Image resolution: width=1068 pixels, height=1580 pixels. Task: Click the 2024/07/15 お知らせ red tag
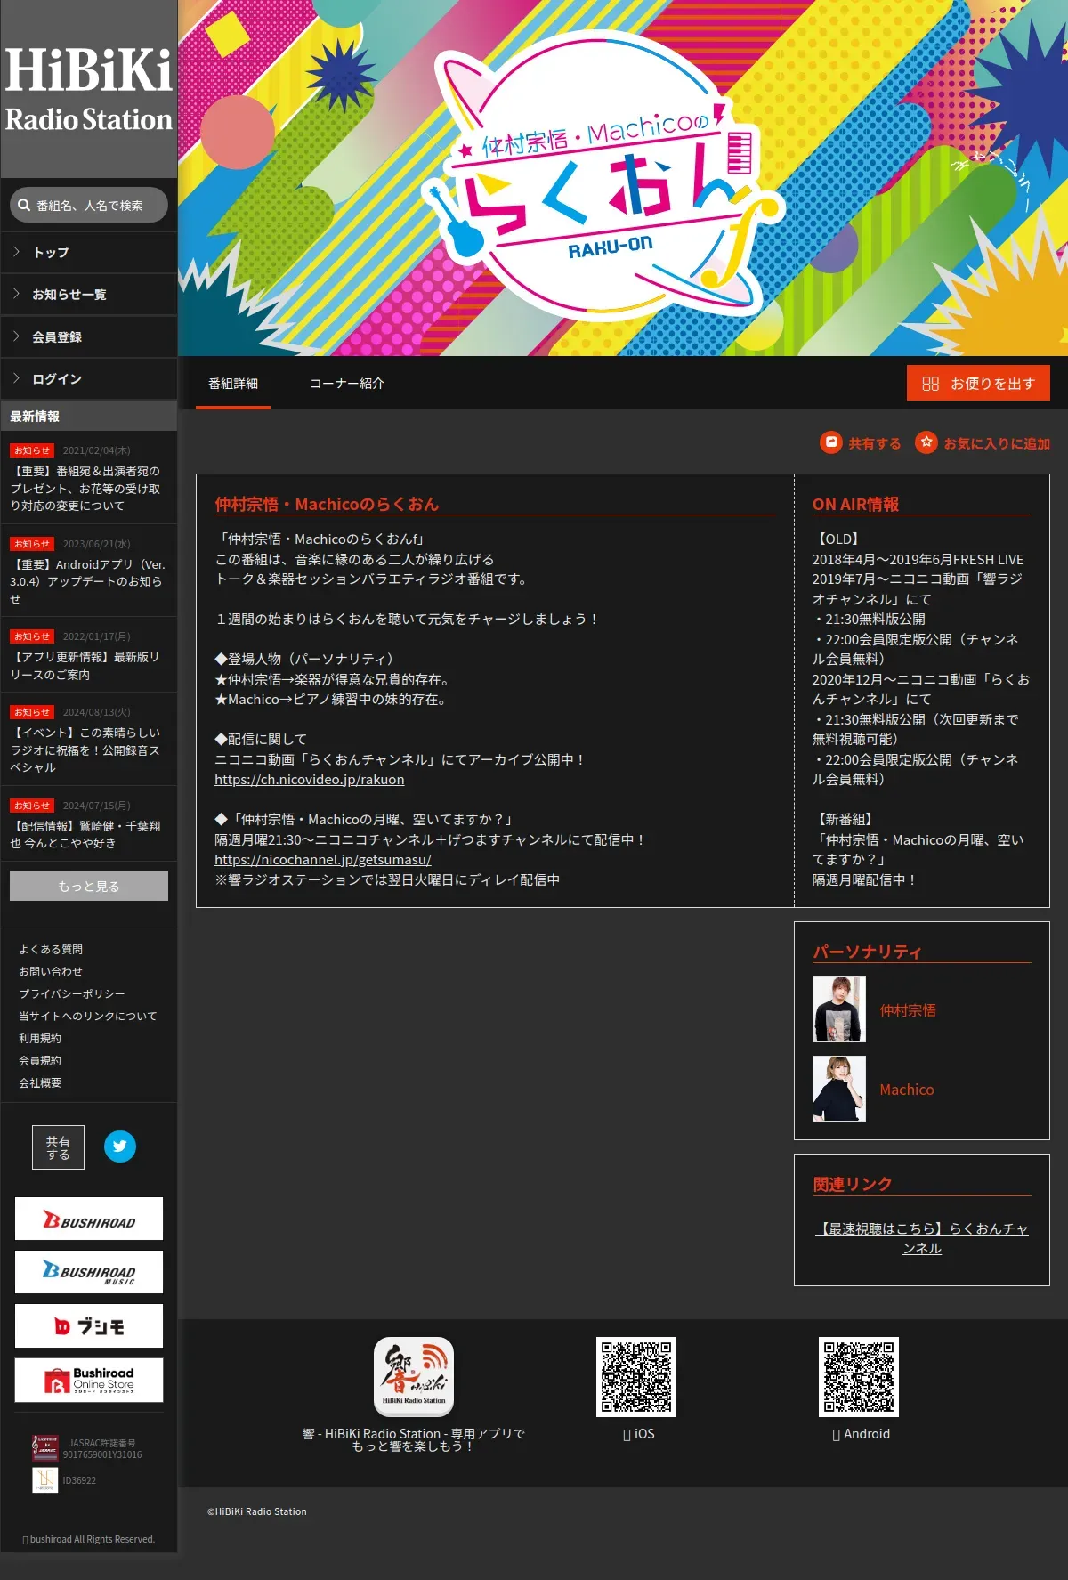32,806
